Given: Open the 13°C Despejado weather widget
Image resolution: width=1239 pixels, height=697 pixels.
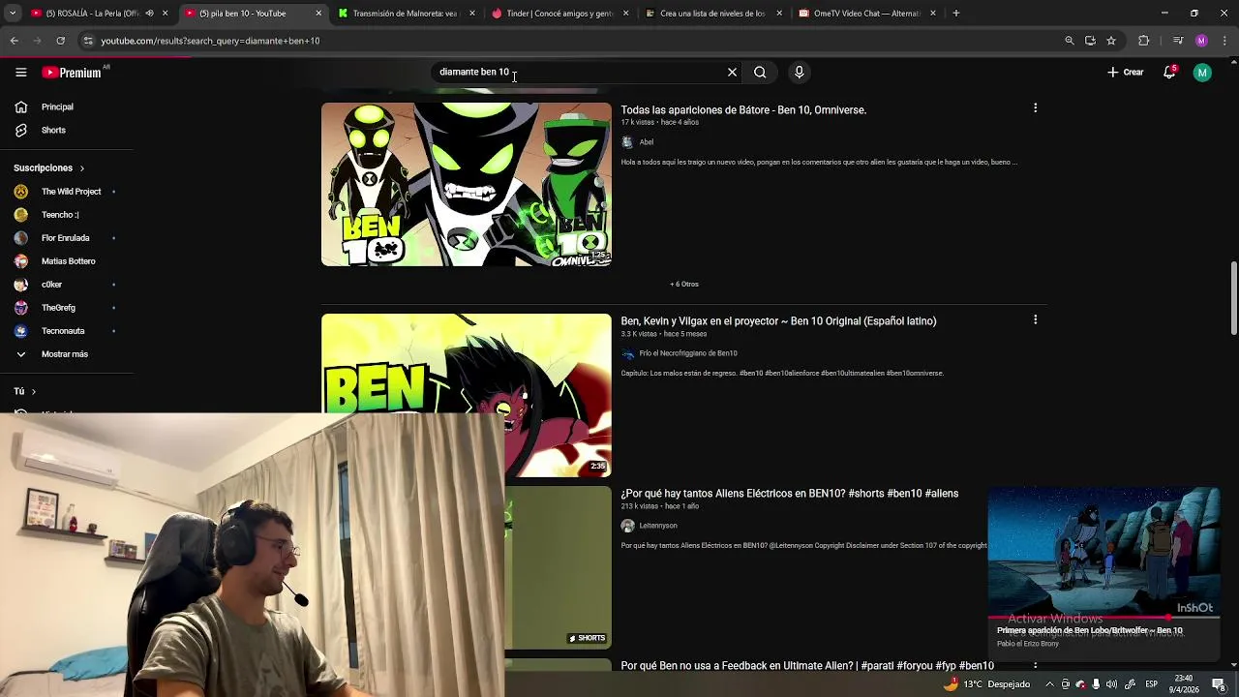Looking at the screenshot, I should pyautogui.click(x=987, y=684).
